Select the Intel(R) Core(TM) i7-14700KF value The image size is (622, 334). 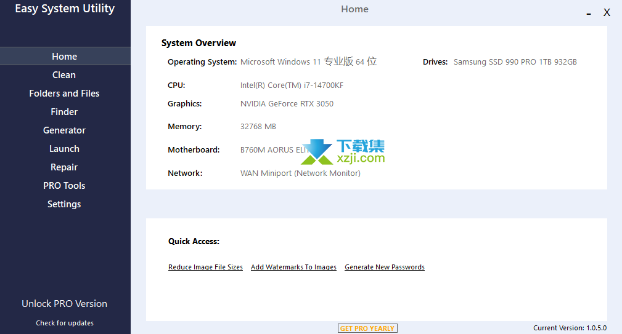click(292, 85)
